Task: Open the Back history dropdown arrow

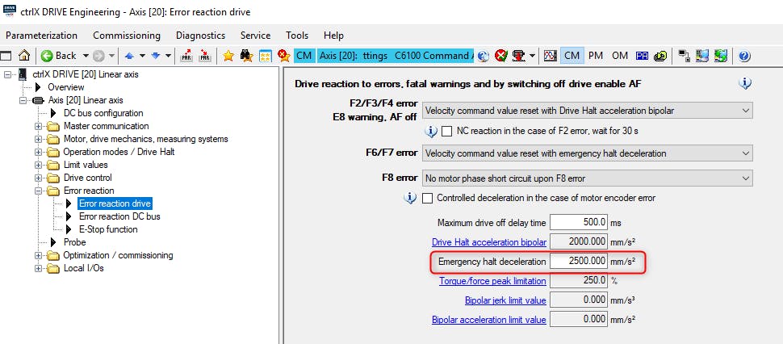Action: 86,56
